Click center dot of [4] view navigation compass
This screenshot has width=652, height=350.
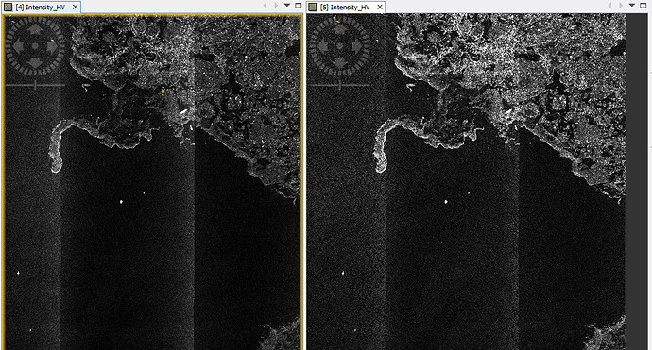pos(35,46)
